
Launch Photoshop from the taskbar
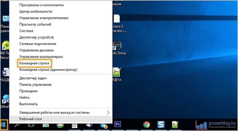[118, 124]
